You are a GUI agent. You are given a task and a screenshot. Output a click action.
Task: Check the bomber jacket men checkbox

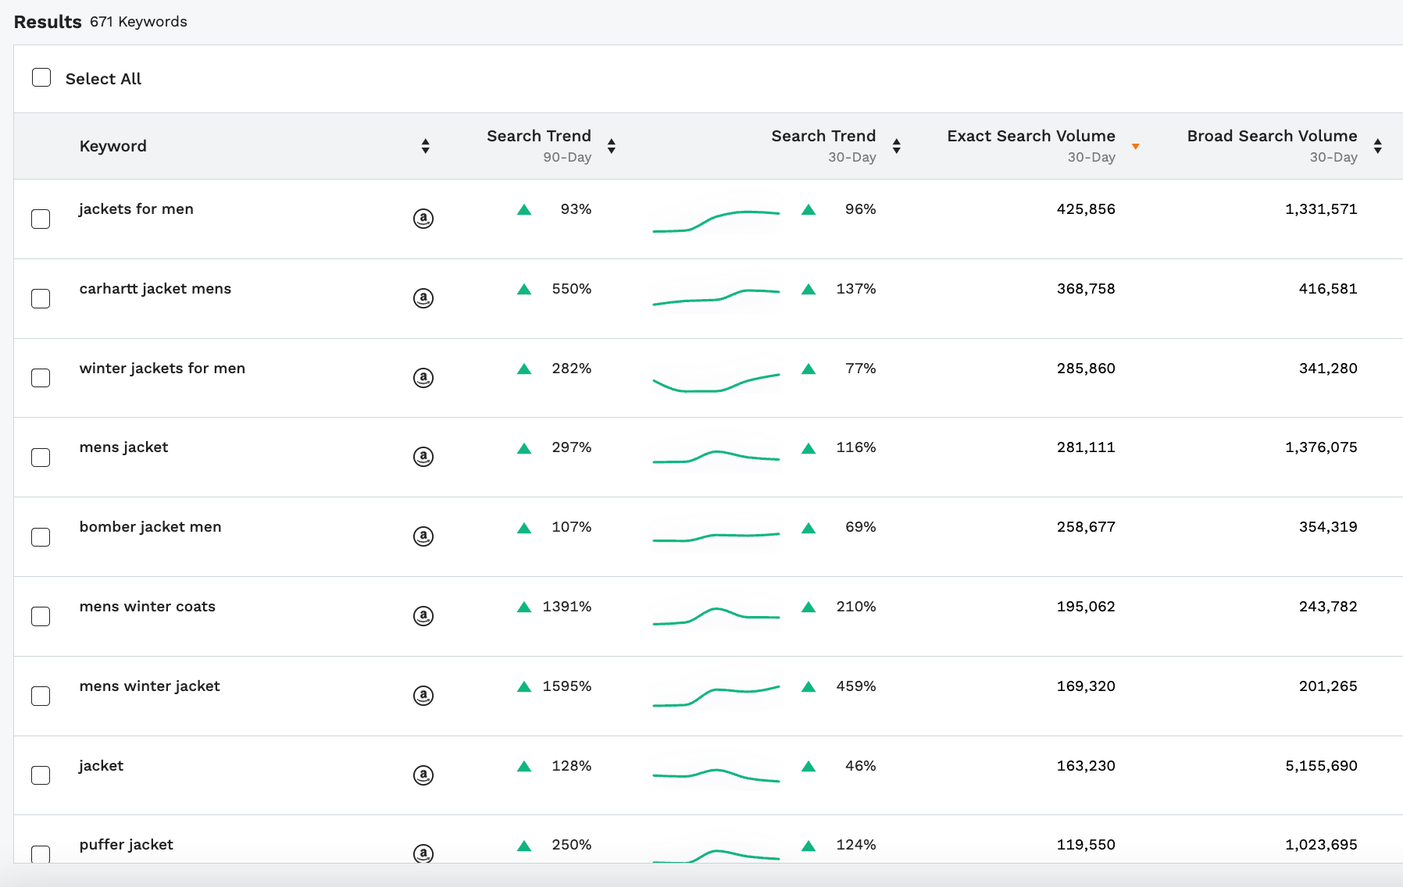(41, 537)
